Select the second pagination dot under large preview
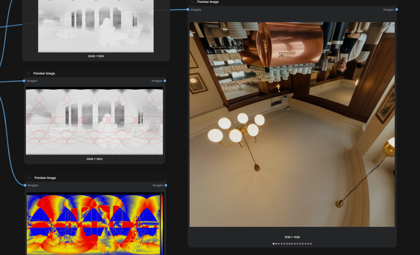 pyautogui.click(x=276, y=244)
